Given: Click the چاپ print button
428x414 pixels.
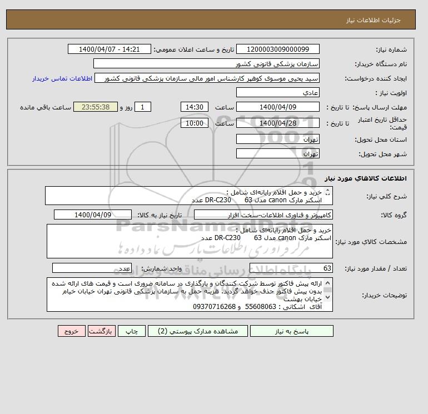Looking at the screenshot, I should click(132, 331).
